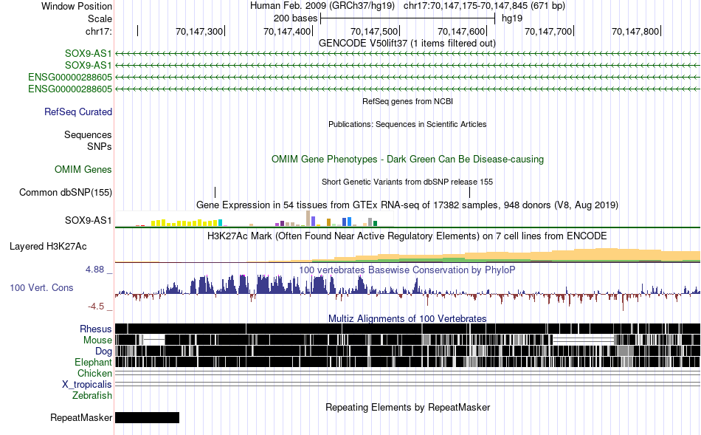The height and width of the screenshot is (435, 701).
Task: Click the H3K27Ac Mark track title
Action: click(x=407, y=236)
